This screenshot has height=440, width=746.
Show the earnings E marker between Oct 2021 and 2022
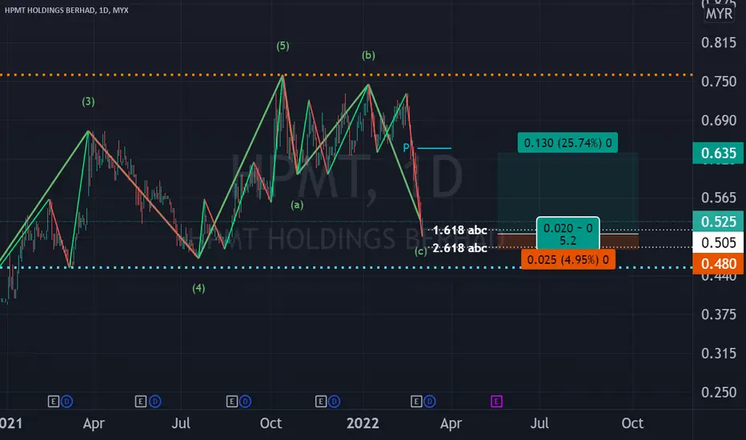321,402
